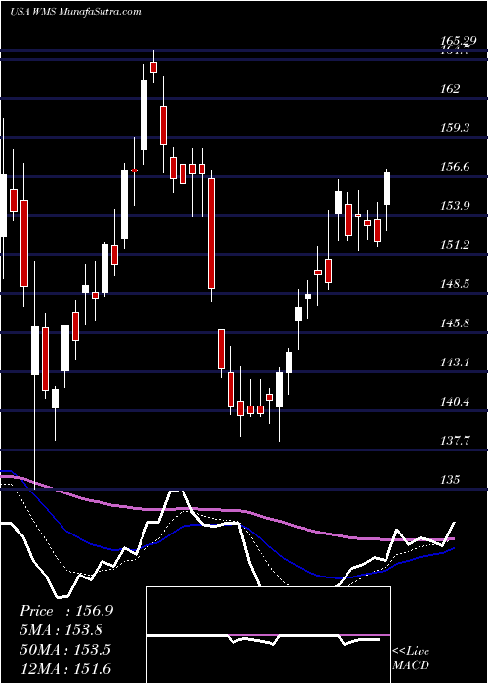Click the 156.6 price axis label
The width and height of the screenshot is (488, 684).
(x=455, y=167)
